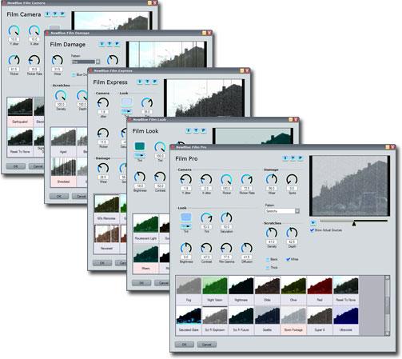This screenshot has height=359, width=402.
Task: Click the info (i) button in Film Pro header
Action: (x=285, y=158)
